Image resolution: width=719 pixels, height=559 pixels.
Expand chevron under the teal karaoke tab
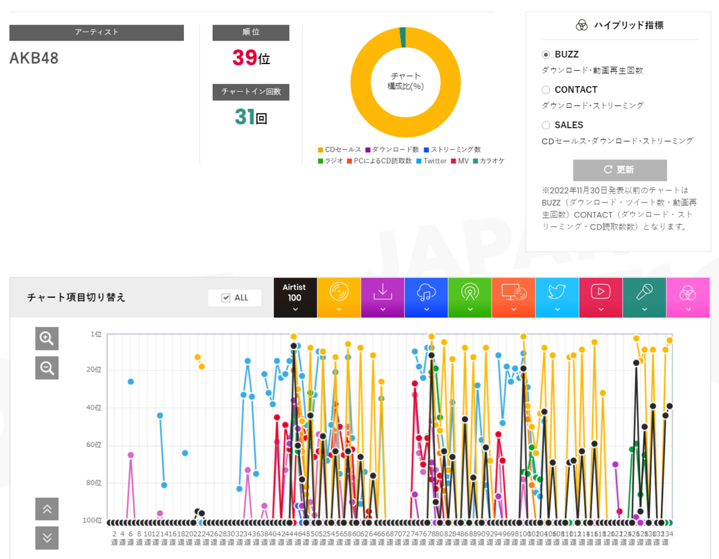(645, 310)
